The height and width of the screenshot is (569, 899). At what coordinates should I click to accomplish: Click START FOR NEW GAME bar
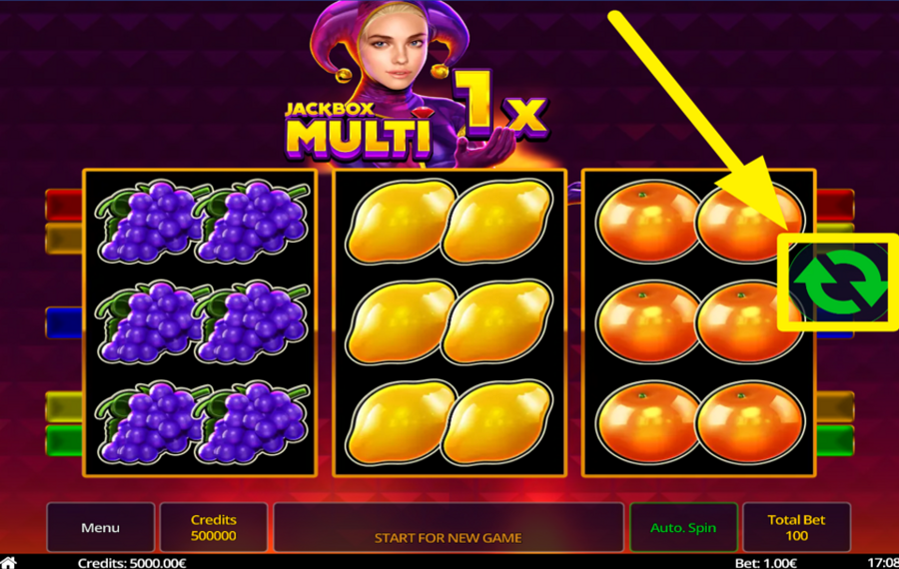[x=449, y=527]
